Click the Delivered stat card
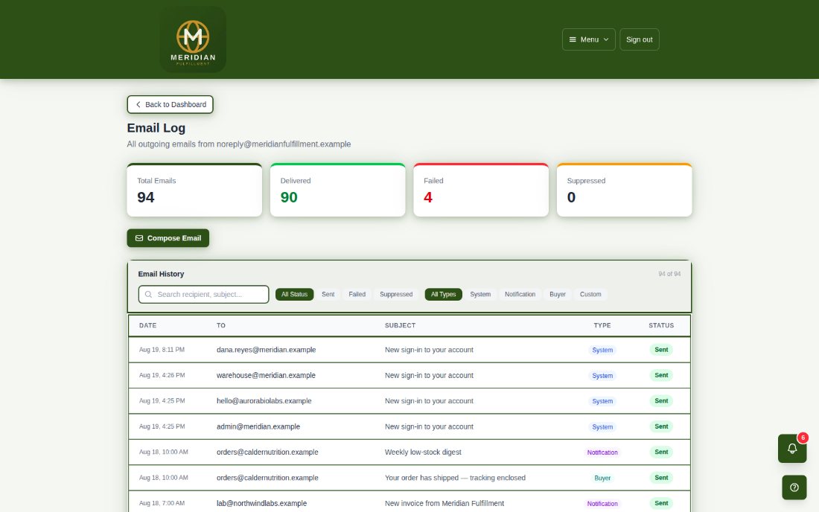This screenshot has width=819, height=512. [337, 190]
